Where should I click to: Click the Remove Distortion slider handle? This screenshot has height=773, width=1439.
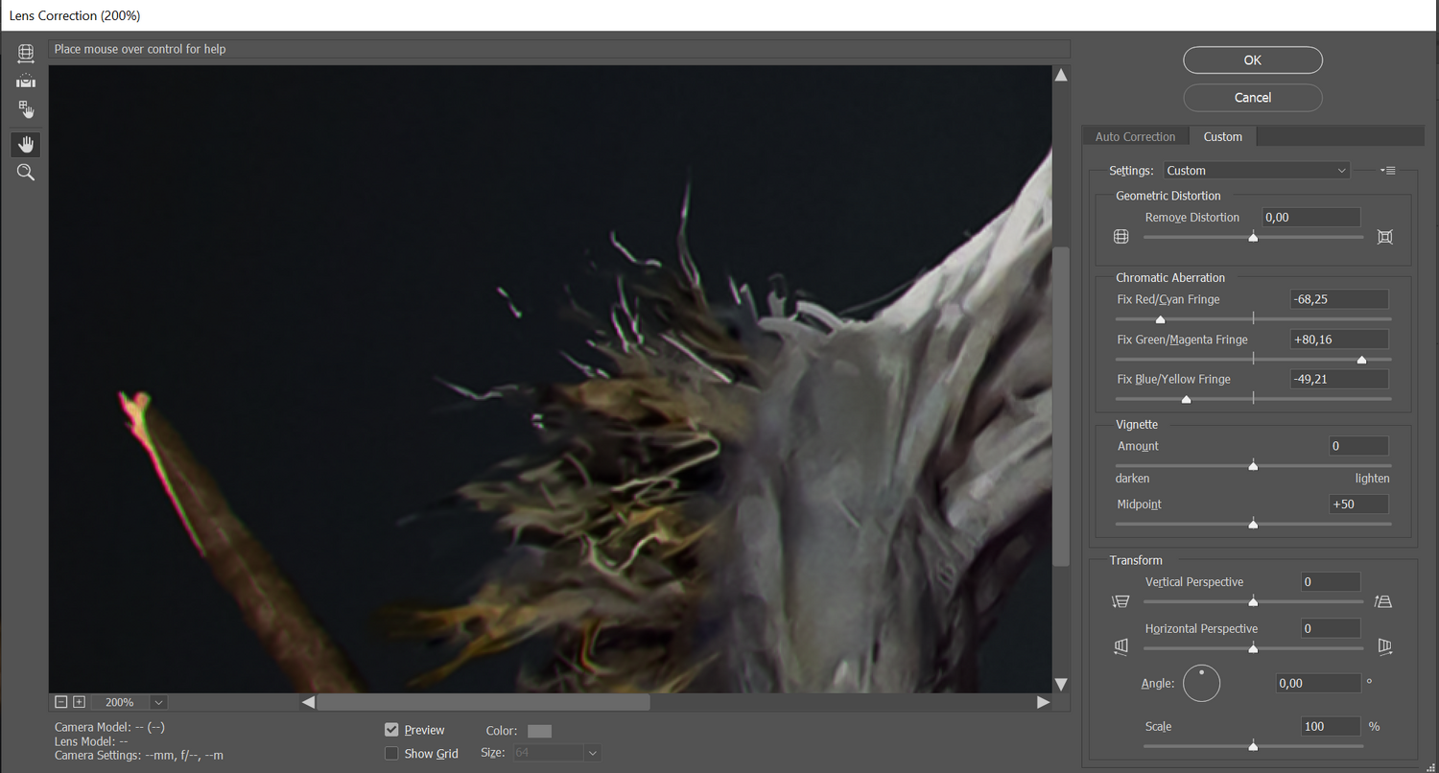(1253, 237)
